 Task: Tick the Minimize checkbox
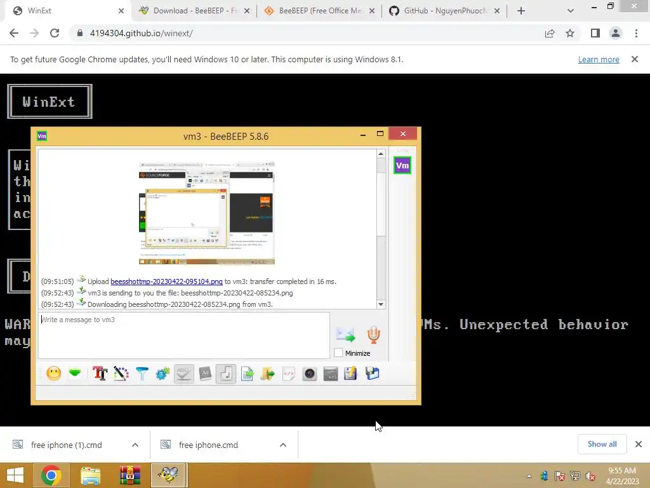[338, 353]
